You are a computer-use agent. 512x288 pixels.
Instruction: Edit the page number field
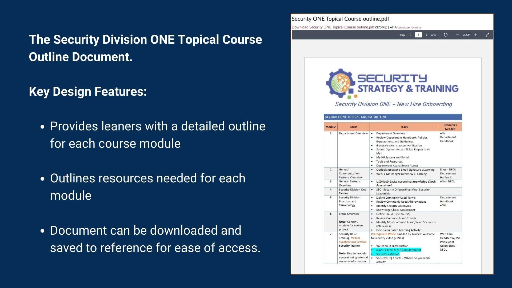pos(418,35)
